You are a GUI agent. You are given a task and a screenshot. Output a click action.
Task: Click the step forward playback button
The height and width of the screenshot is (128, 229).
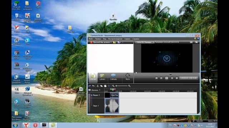[172, 78]
